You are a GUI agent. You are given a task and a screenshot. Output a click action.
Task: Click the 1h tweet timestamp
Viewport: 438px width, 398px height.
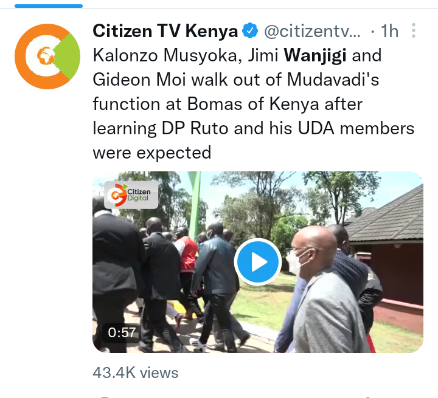point(389,31)
